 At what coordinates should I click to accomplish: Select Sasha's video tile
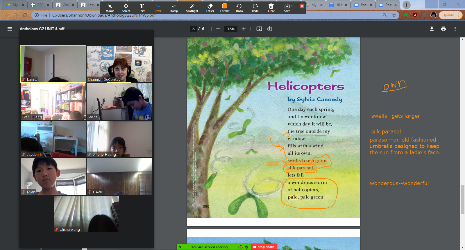pos(119,101)
